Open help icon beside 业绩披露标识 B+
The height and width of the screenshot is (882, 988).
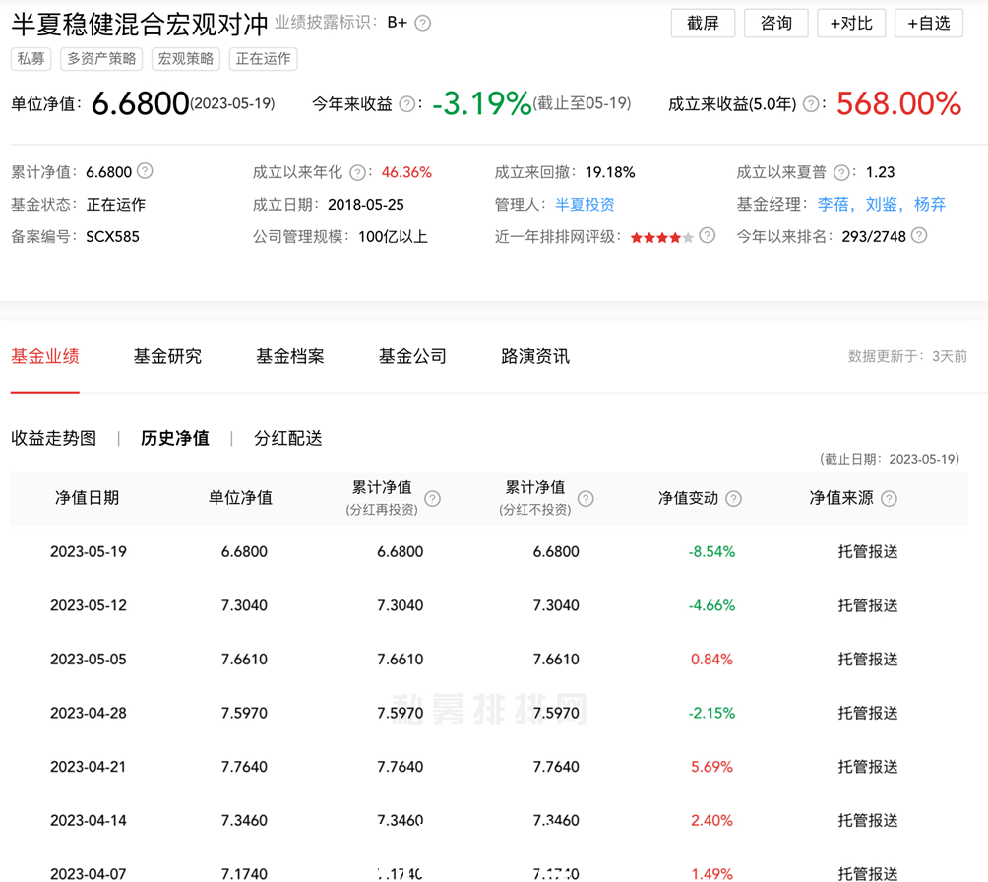click(423, 24)
